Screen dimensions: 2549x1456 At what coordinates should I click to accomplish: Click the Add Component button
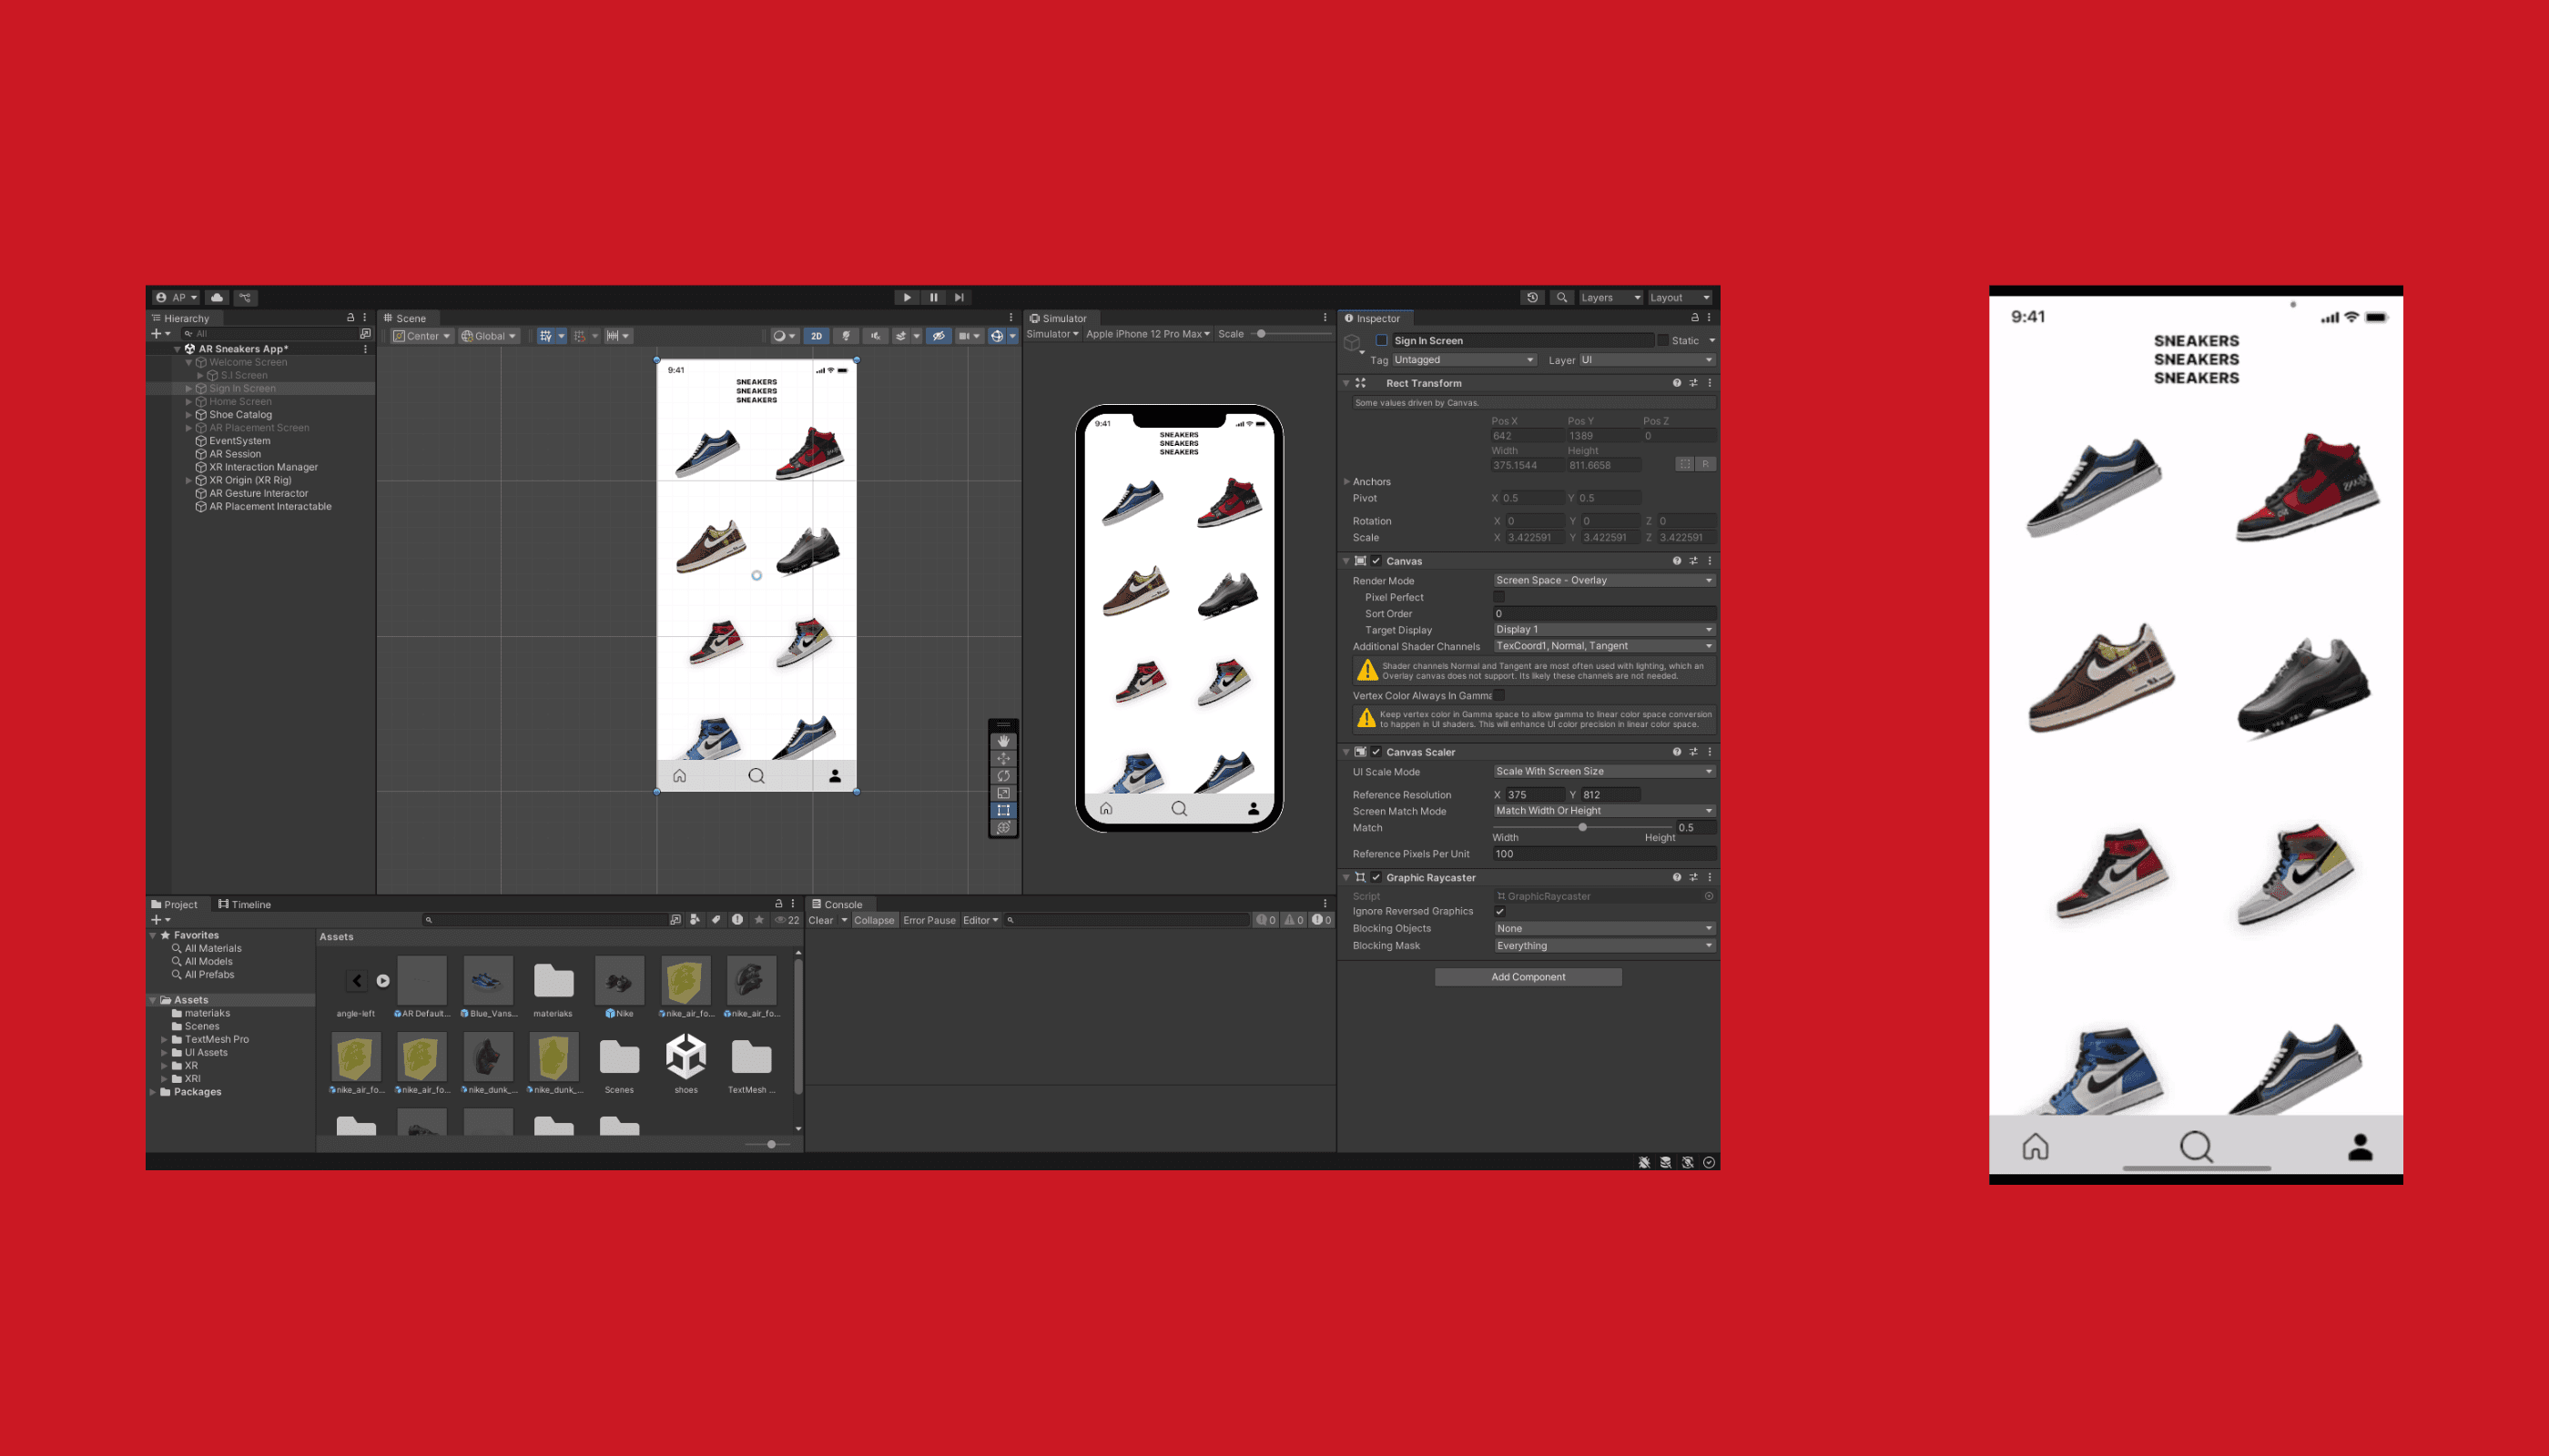pyautogui.click(x=1528, y=977)
